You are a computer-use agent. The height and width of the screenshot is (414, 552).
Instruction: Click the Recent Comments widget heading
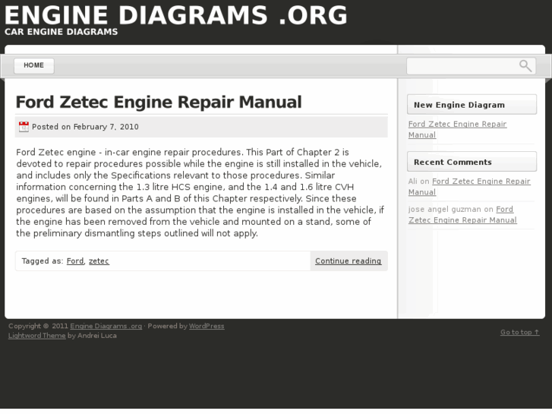[472, 162]
